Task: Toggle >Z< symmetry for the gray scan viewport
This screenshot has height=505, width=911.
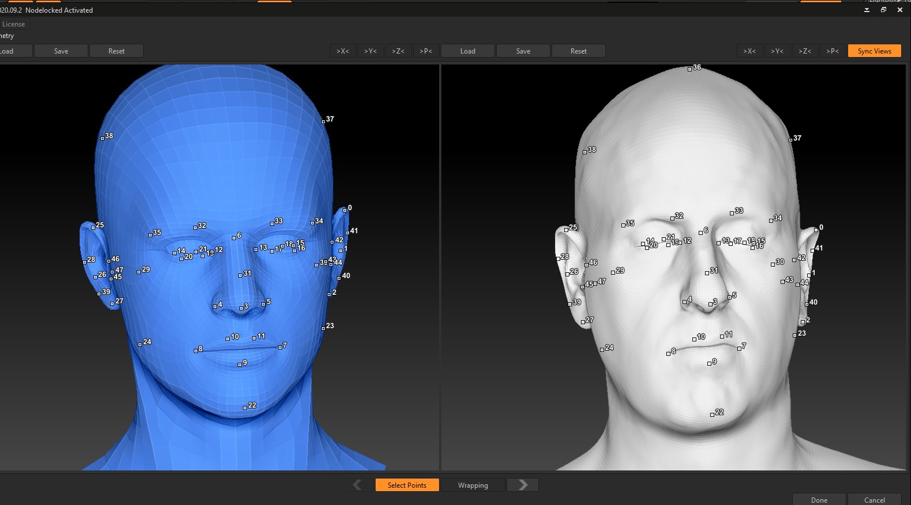Action: point(805,51)
